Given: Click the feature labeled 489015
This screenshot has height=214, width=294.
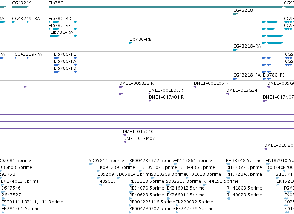Looking at the screenshot, I should pyautogui.click(x=101, y=185).
